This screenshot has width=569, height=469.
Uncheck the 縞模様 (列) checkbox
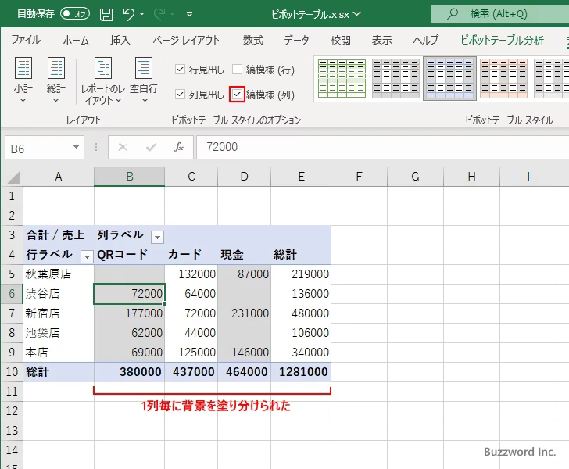point(237,95)
